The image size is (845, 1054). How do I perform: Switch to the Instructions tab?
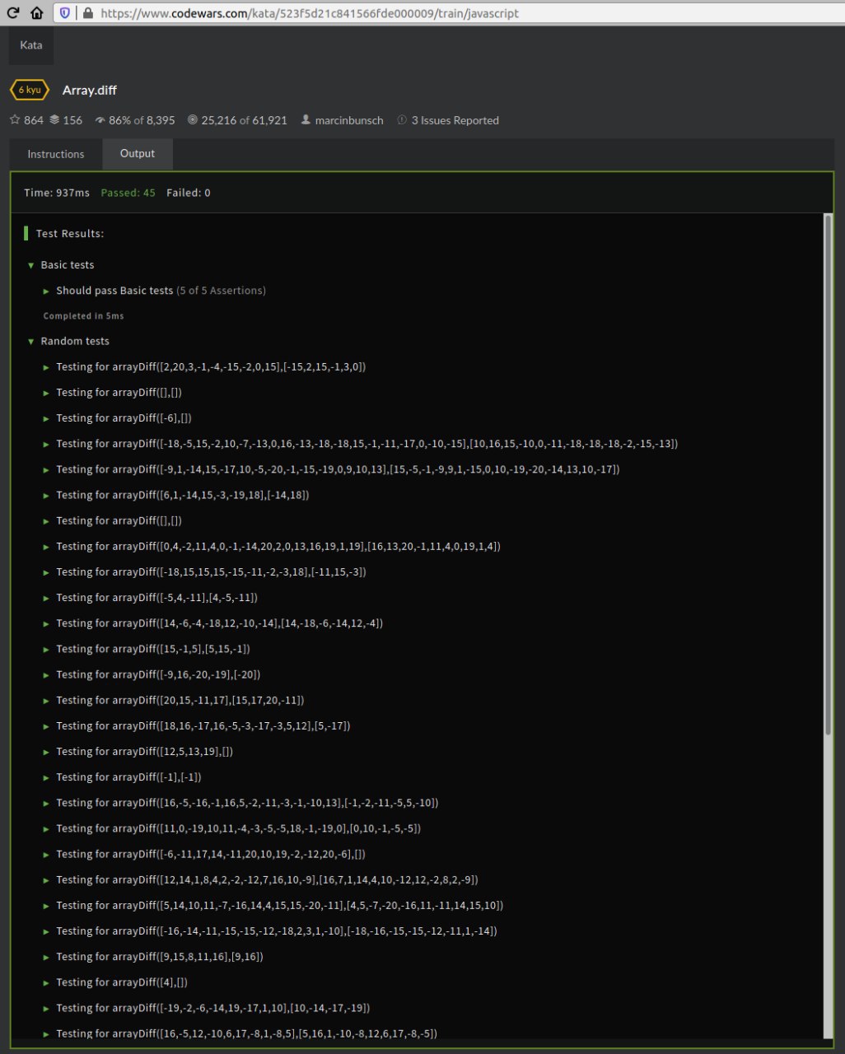(56, 154)
